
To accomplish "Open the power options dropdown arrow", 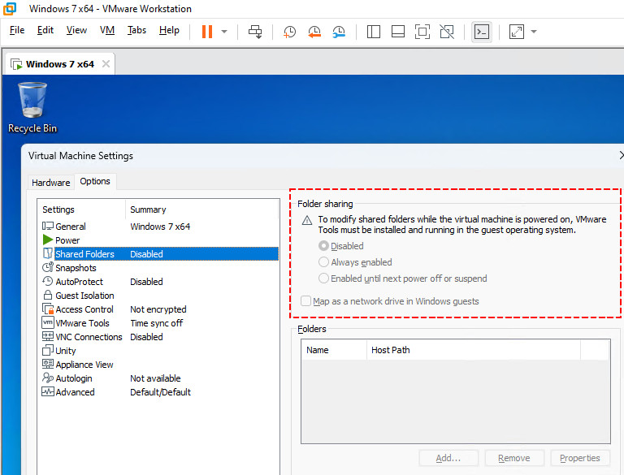I will (224, 32).
